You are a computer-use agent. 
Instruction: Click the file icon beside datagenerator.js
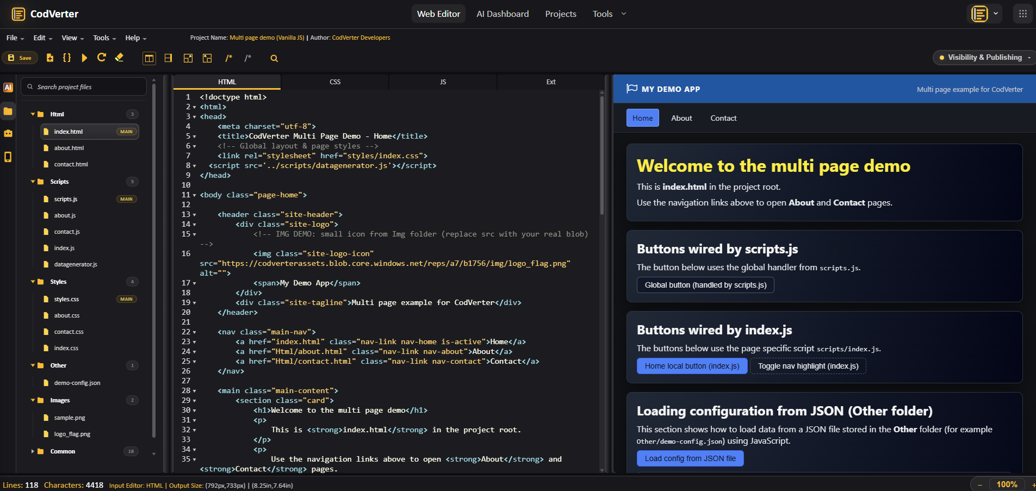click(x=46, y=264)
